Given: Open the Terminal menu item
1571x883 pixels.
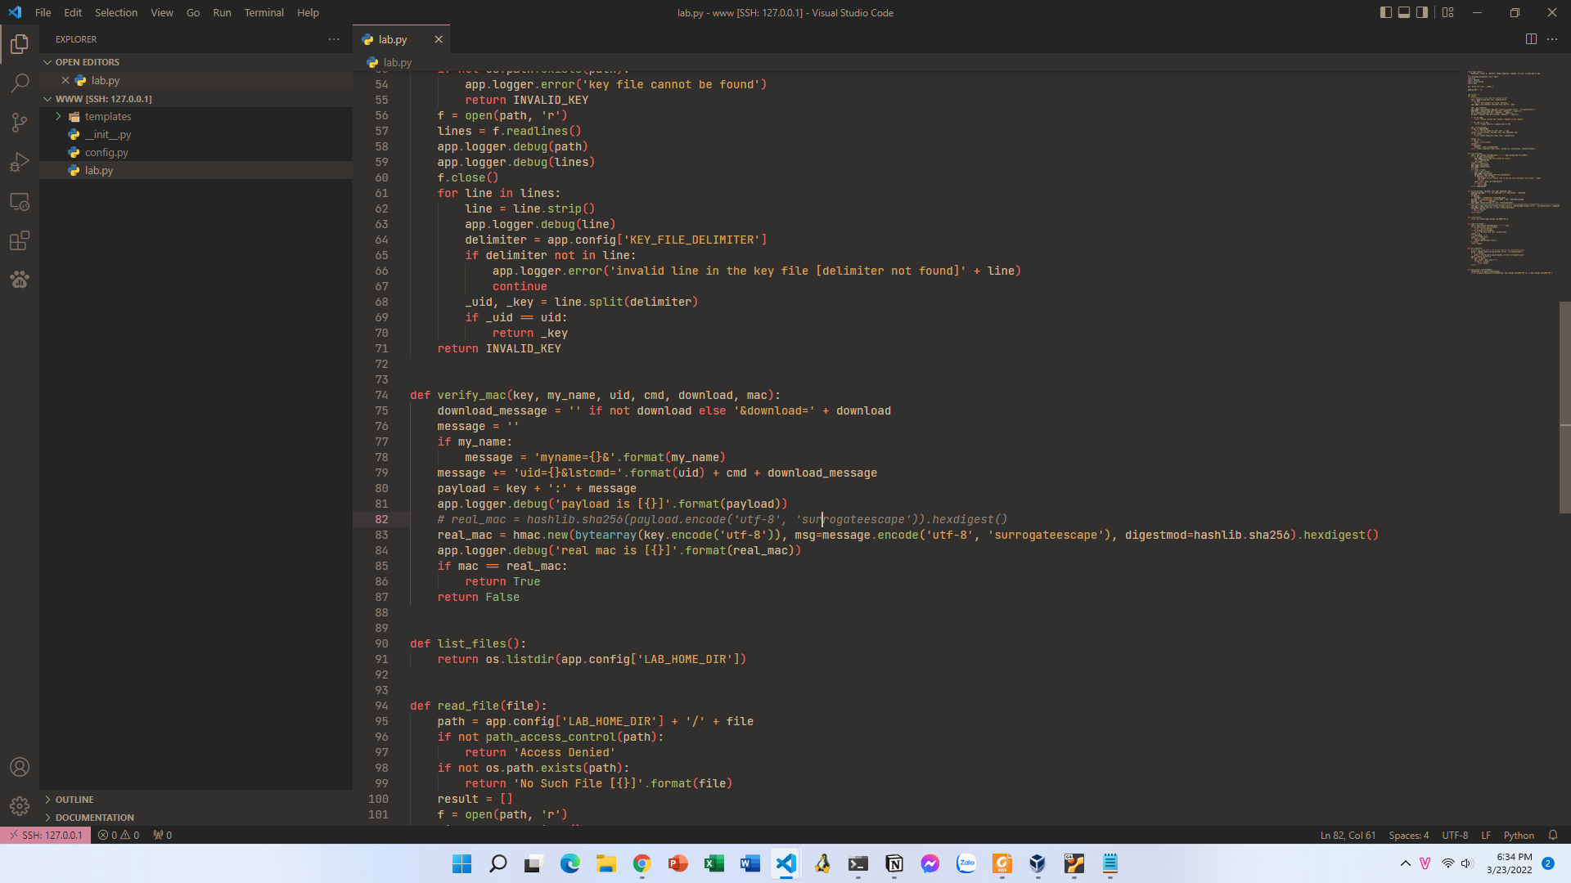Looking at the screenshot, I should (x=262, y=12).
